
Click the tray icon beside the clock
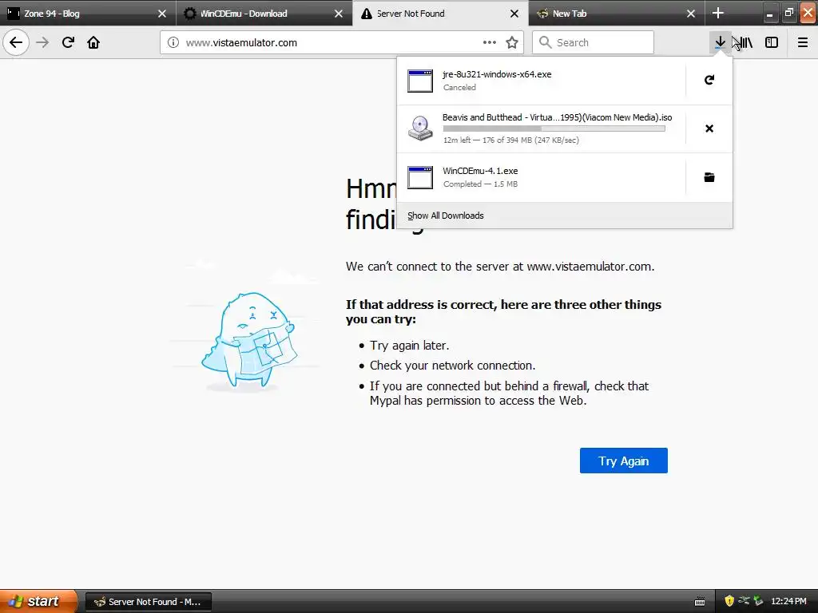(x=758, y=601)
